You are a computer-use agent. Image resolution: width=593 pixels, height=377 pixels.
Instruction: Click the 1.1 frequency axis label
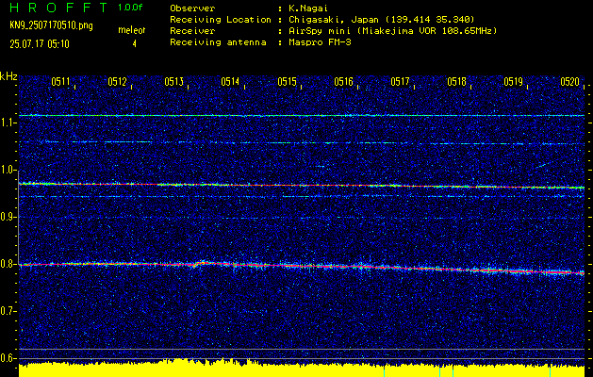coord(8,123)
